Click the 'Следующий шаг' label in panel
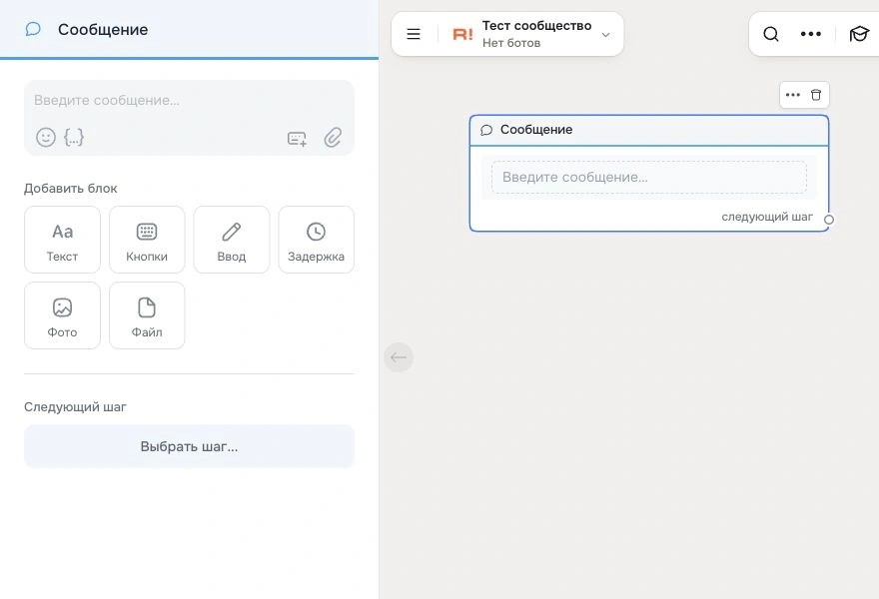Viewport: 879px width, 599px height. pos(75,406)
